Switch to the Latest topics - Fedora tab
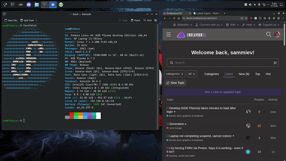286x161 pixels. point(207,13)
